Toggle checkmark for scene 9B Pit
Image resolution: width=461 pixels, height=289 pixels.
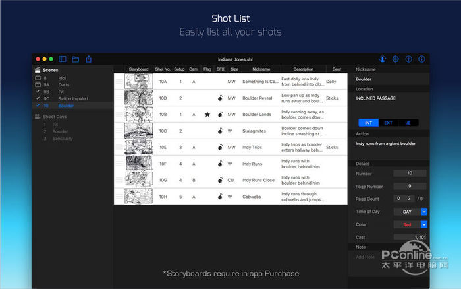click(x=38, y=91)
